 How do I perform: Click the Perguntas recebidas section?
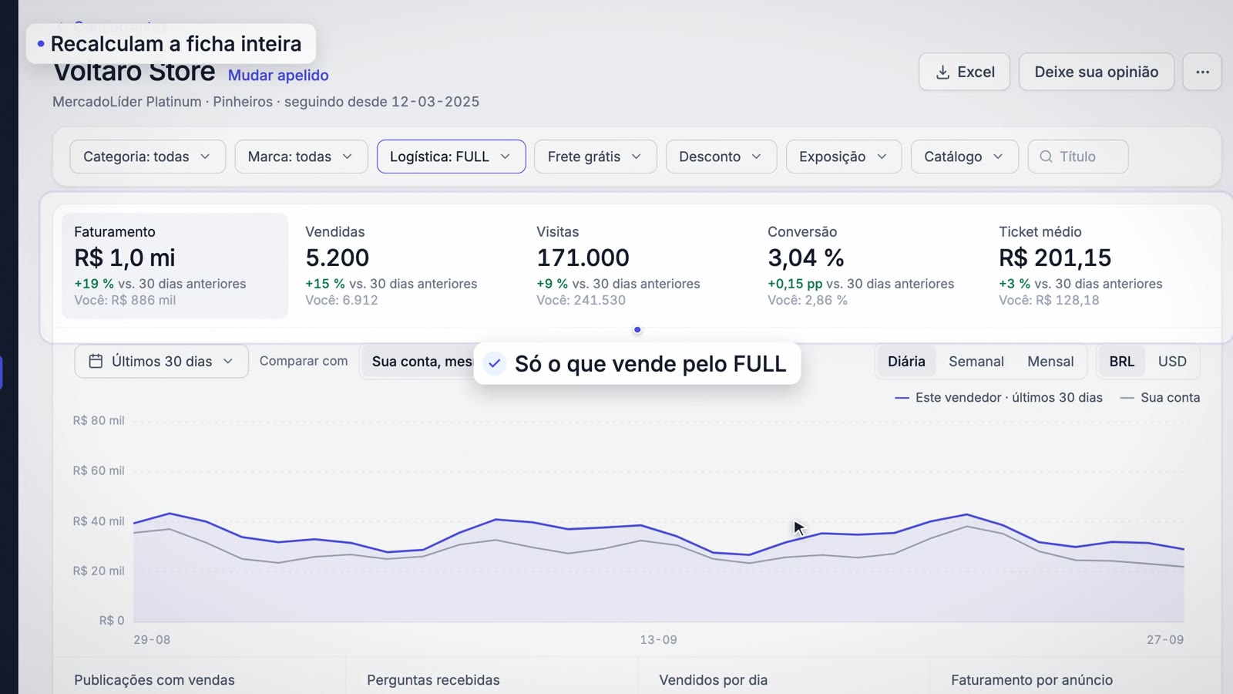coord(433,680)
